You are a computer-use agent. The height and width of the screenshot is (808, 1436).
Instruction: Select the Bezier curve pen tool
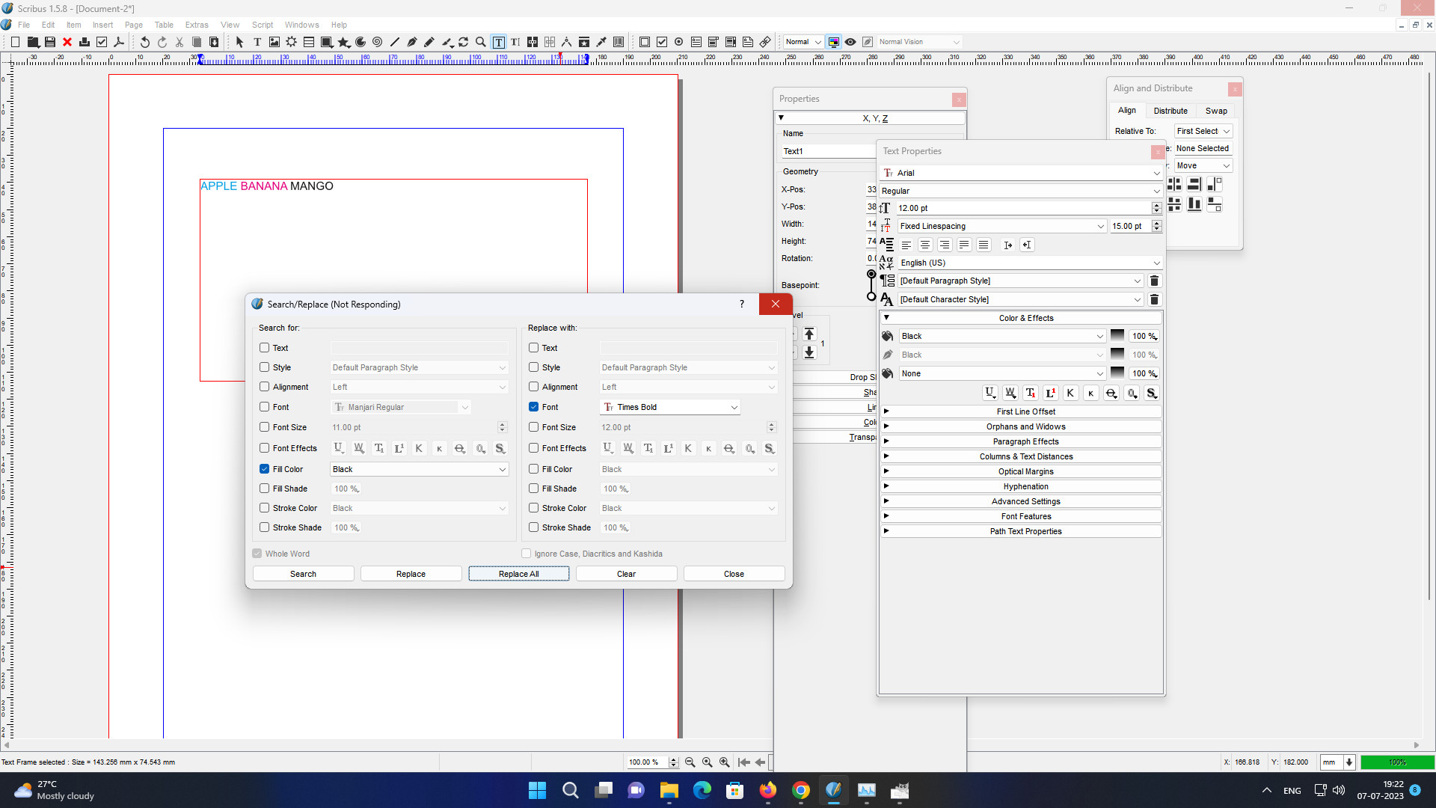pyautogui.click(x=412, y=42)
